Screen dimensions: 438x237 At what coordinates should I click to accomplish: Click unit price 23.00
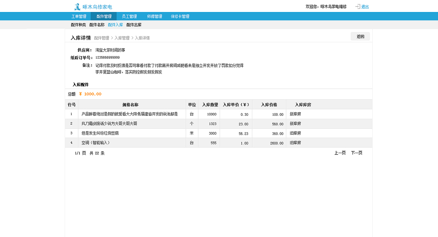click(243, 124)
